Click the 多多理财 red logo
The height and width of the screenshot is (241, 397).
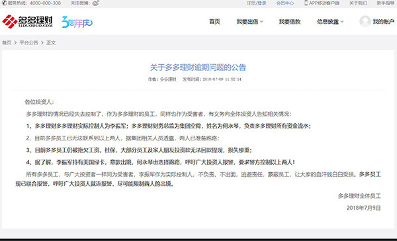pos(27,22)
